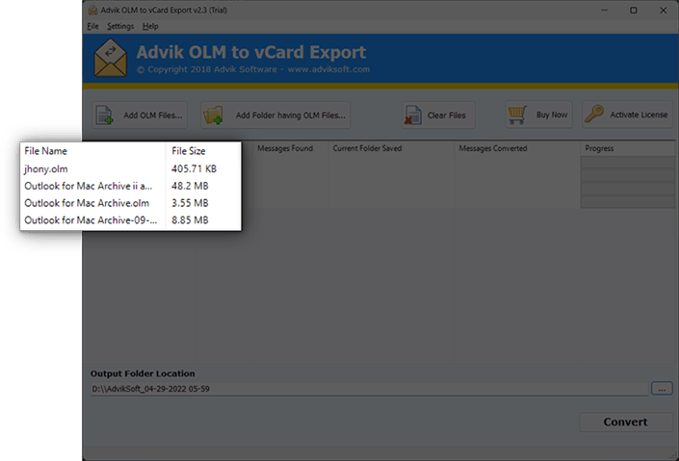
Task: Click the progress bar in the jhony.olm row
Action: coord(627,163)
